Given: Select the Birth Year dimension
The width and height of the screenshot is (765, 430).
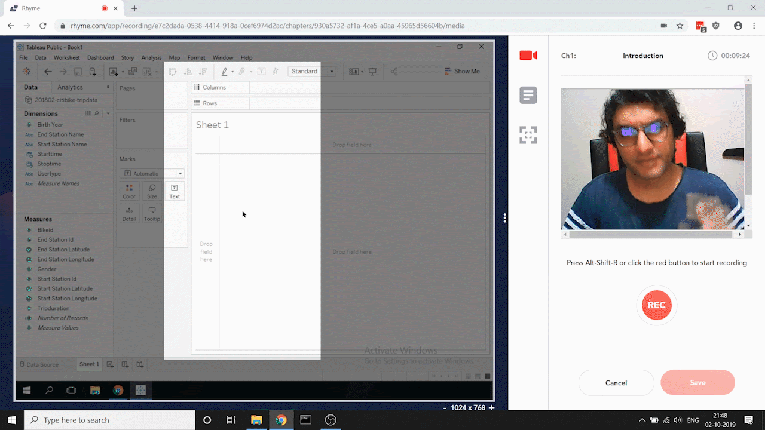Looking at the screenshot, I should click(50, 125).
